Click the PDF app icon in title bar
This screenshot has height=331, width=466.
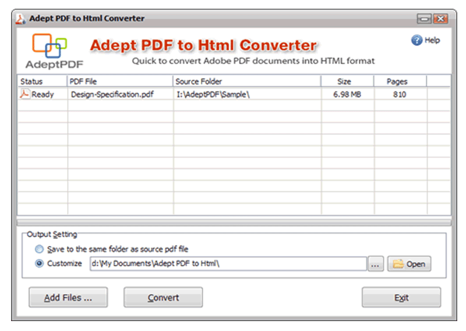(21, 19)
